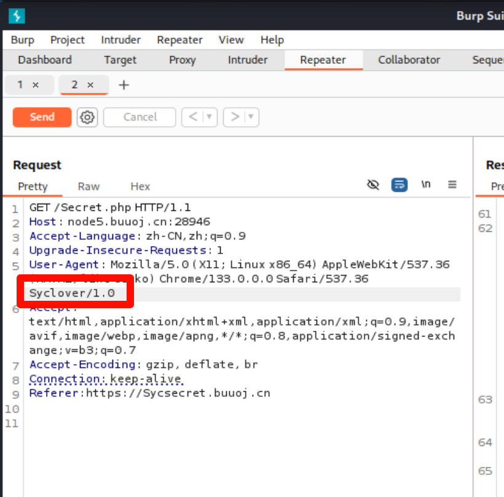The image size is (504, 497).
Task: Toggle hide non-printable characters eye icon
Action: pos(372,185)
